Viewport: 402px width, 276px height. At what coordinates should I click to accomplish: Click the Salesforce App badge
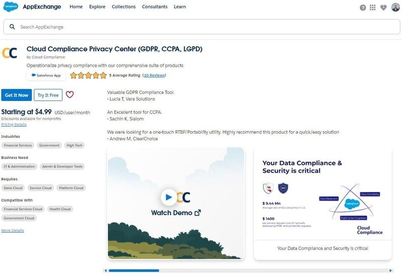click(x=46, y=75)
